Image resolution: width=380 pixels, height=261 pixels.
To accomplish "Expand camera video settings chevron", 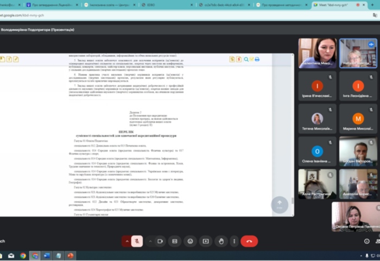I will (150, 241).
